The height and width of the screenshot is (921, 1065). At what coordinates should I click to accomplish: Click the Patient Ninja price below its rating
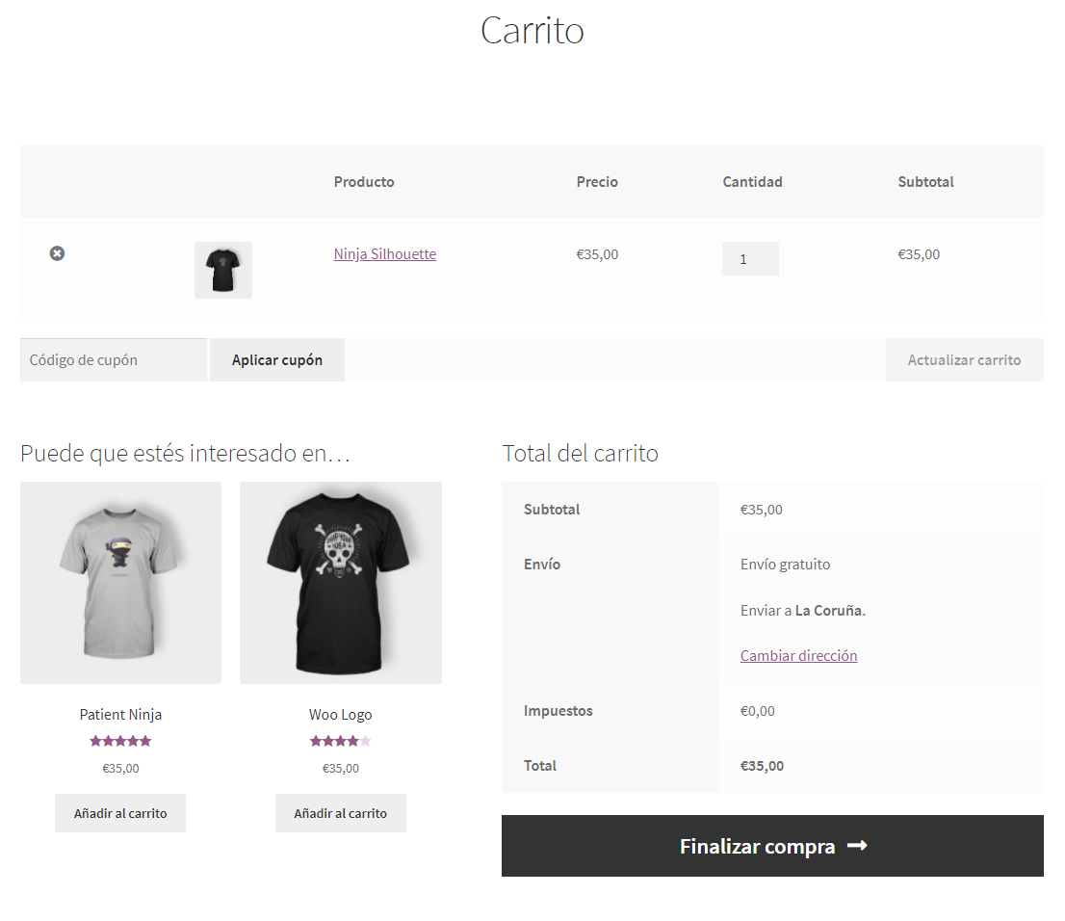pyautogui.click(x=120, y=769)
